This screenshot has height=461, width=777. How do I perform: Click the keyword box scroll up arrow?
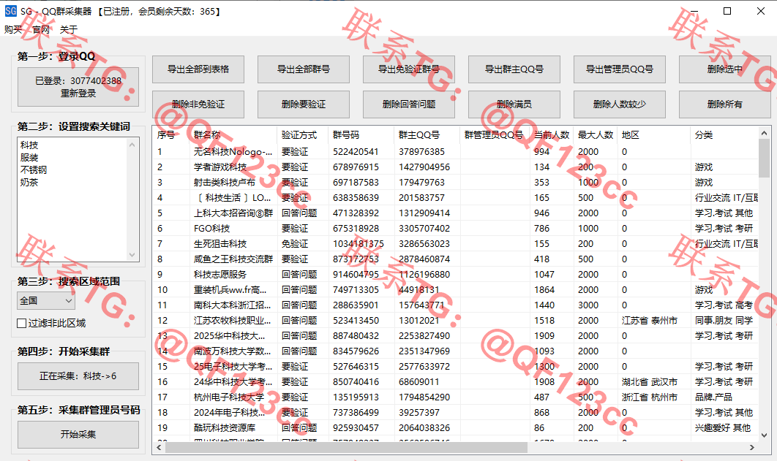132,145
